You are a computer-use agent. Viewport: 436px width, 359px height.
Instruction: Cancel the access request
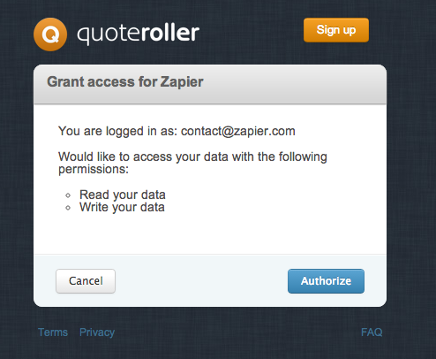coord(86,281)
